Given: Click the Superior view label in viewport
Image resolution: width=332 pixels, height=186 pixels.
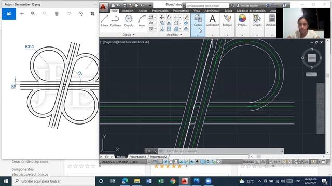Looking at the screenshot, I should 110,42.
